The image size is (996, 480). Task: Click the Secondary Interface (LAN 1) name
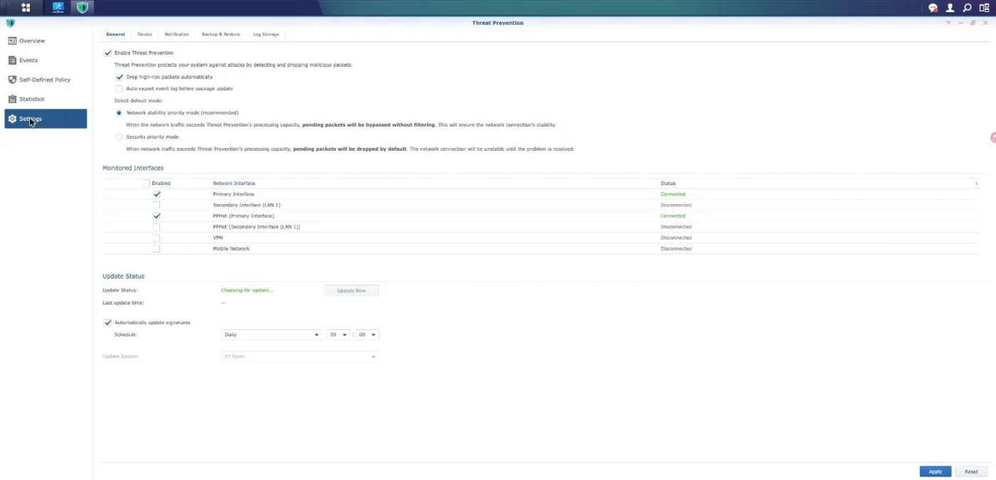point(246,205)
